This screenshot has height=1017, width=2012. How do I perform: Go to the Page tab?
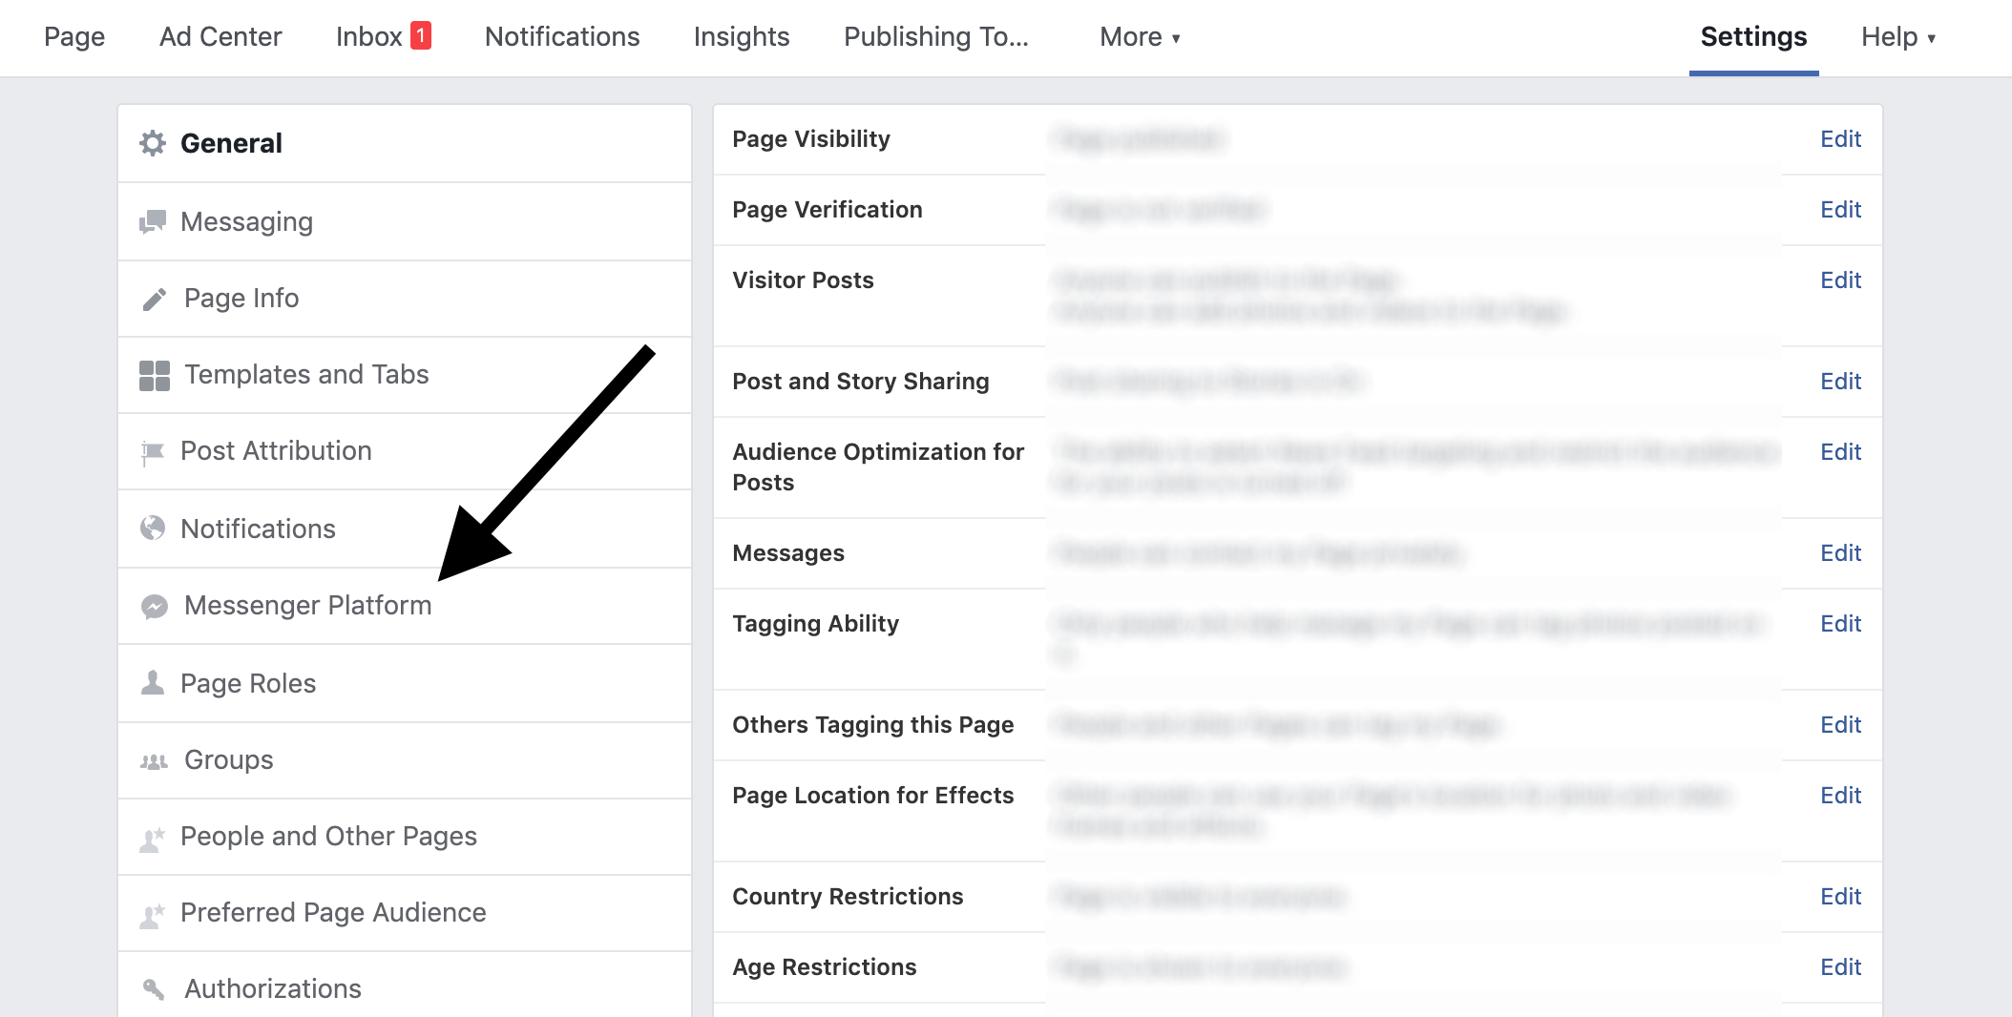coord(74,37)
